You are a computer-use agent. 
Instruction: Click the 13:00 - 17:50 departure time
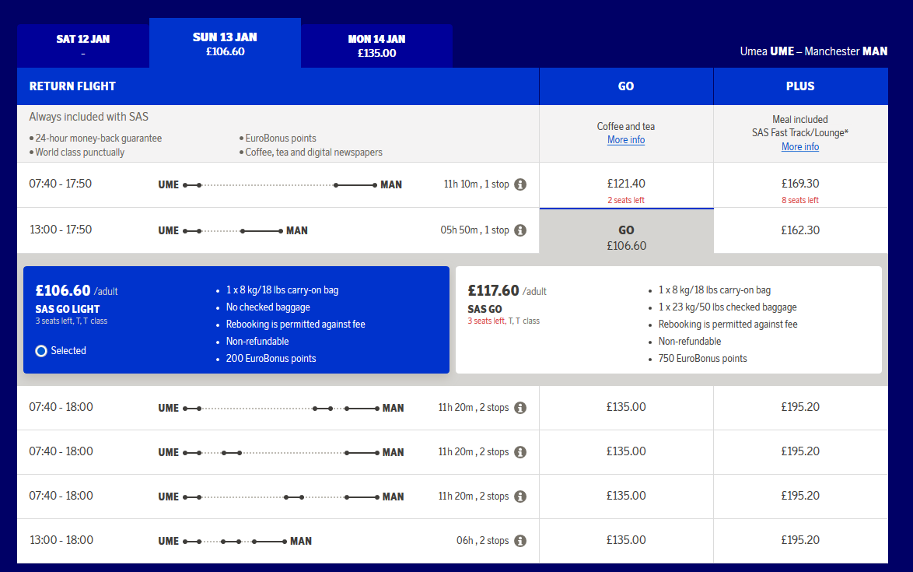61,230
